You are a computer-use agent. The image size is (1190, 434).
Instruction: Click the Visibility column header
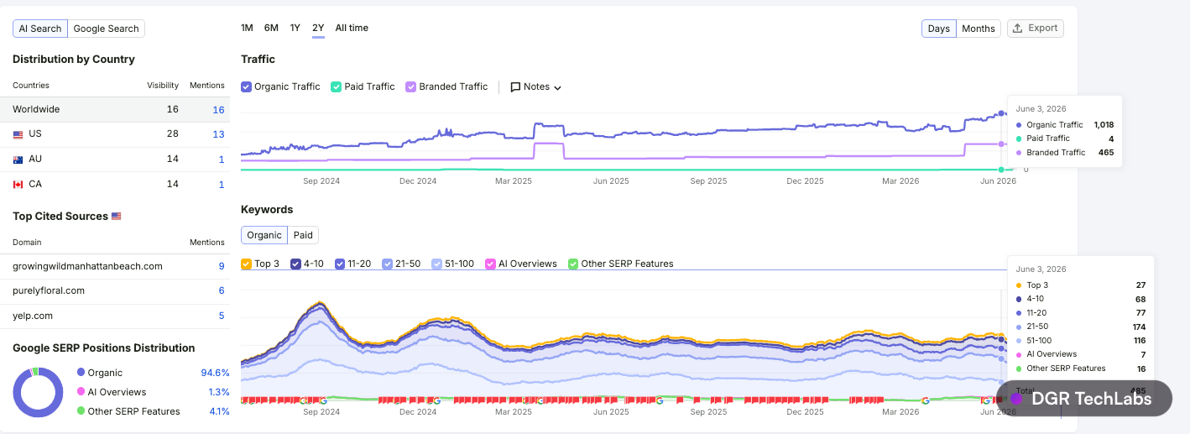[x=163, y=86]
